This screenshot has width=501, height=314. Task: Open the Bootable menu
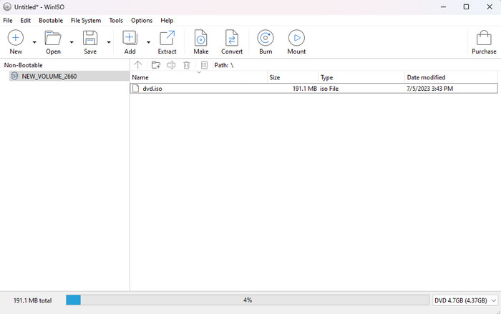coord(51,21)
